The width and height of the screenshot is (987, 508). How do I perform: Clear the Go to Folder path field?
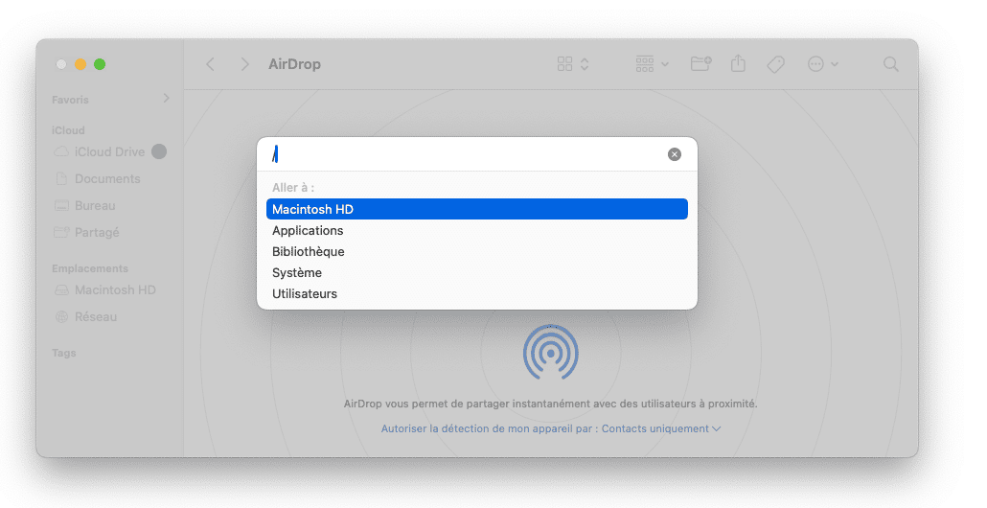(675, 154)
